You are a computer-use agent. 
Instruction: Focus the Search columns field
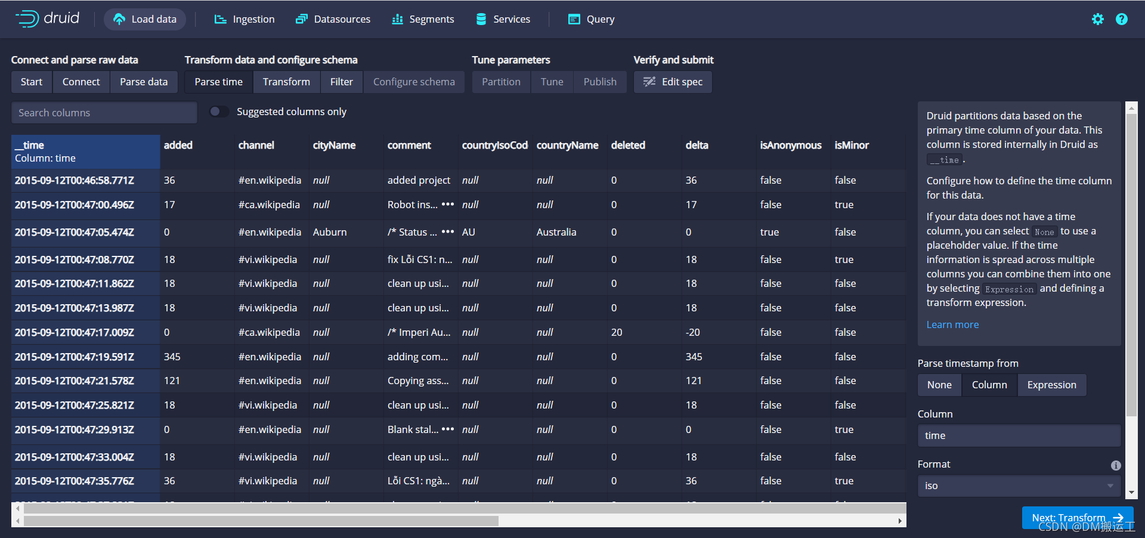click(104, 113)
